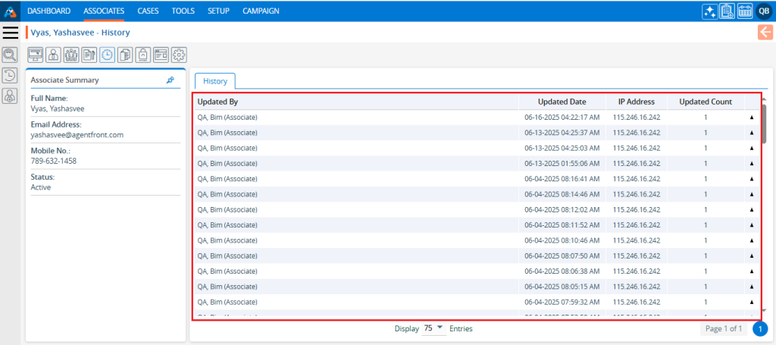Image resolution: width=776 pixels, height=345 pixels.
Task: Open the hamburger menu
Action: coord(11,33)
